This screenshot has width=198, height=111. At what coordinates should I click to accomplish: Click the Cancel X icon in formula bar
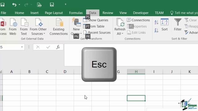click(x=38, y=47)
